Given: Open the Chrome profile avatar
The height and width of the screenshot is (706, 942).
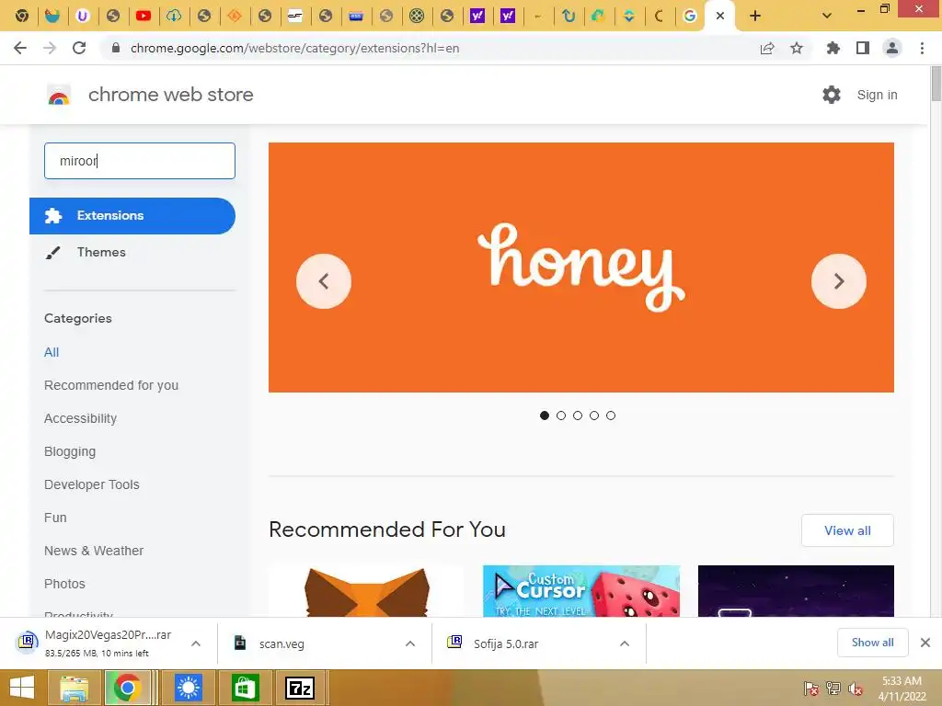Looking at the screenshot, I should tap(892, 48).
